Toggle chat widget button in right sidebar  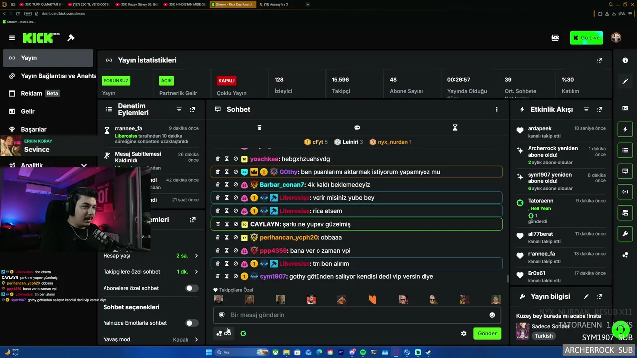625,171
